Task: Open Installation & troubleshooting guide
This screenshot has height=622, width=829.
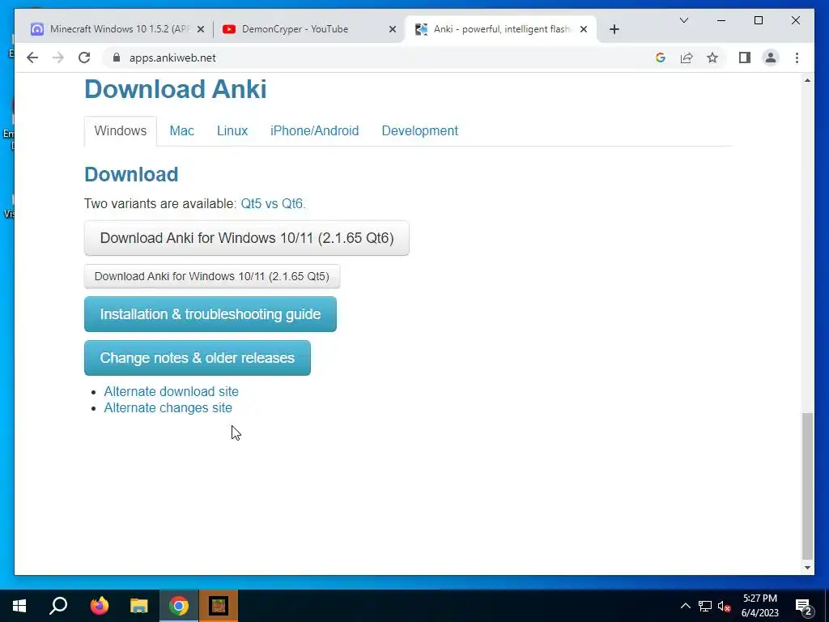Action: [x=210, y=314]
